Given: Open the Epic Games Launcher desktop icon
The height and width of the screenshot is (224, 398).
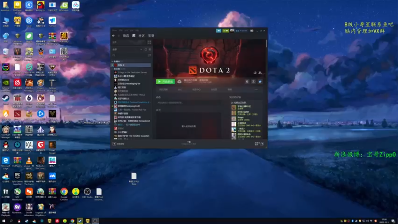Looking at the screenshot, I should click(x=17, y=179).
